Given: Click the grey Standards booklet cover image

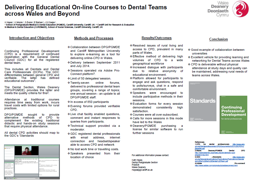Looking at the screenshot, I should pyautogui.click(x=202, y=101).
